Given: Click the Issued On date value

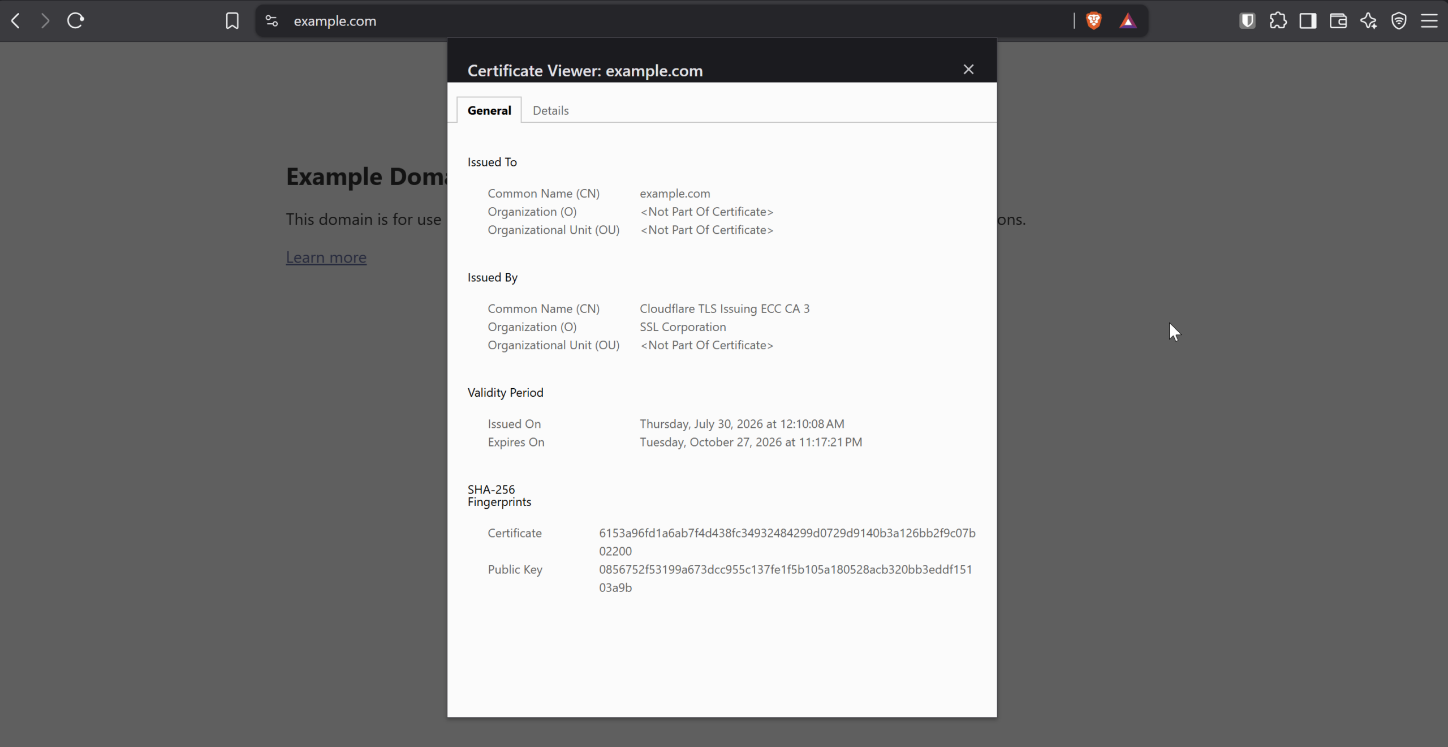Looking at the screenshot, I should (742, 424).
